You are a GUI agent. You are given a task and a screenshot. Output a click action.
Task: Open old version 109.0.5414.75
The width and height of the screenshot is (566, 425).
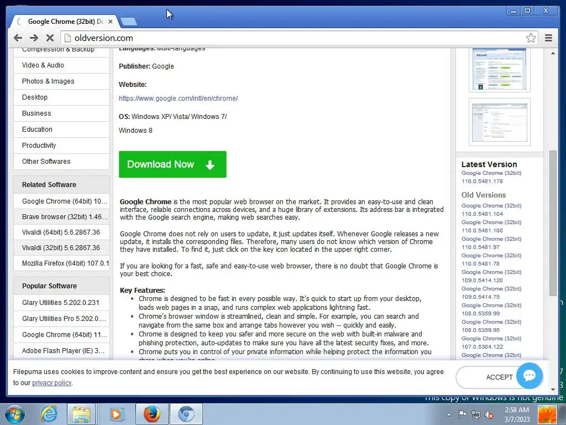click(x=491, y=293)
